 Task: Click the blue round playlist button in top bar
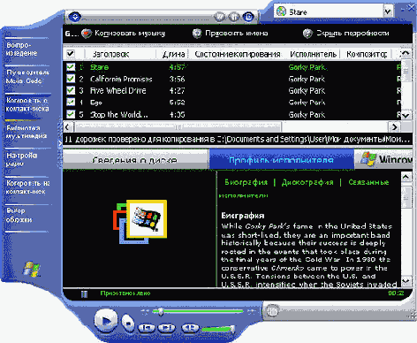click(248, 17)
